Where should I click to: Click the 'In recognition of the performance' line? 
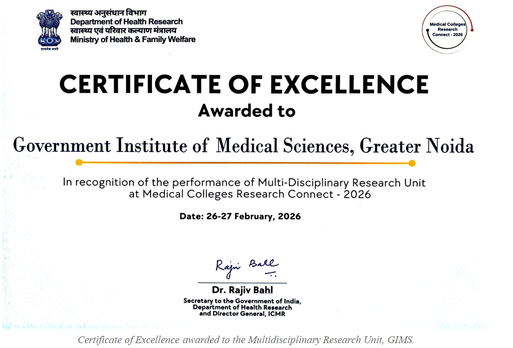point(244,183)
